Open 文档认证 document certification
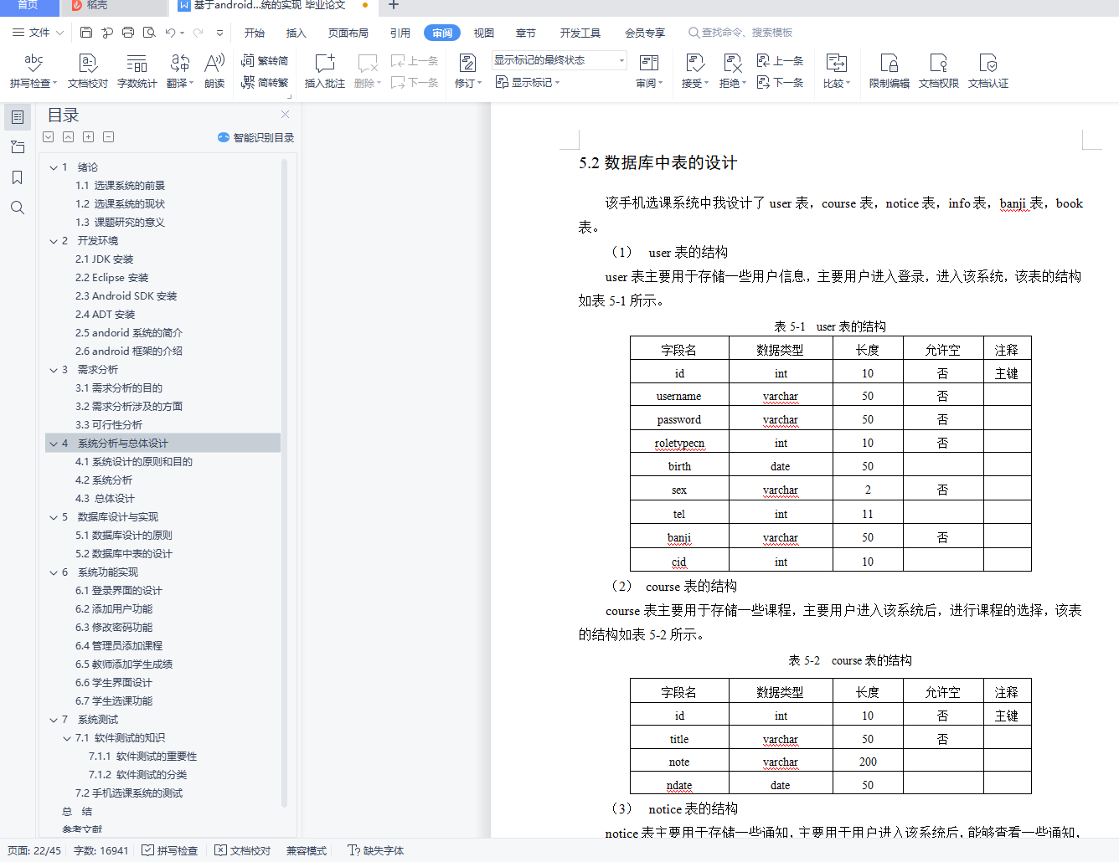Image resolution: width=1119 pixels, height=862 pixels. tap(988, 71)
